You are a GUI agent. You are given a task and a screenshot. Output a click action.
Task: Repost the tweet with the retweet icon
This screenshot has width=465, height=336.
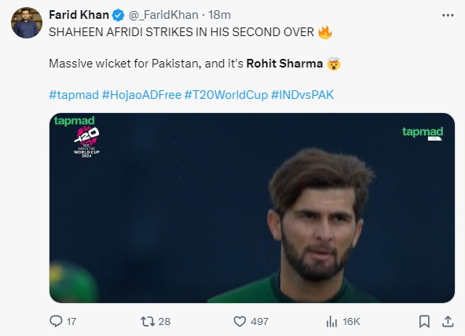[148, 321]
